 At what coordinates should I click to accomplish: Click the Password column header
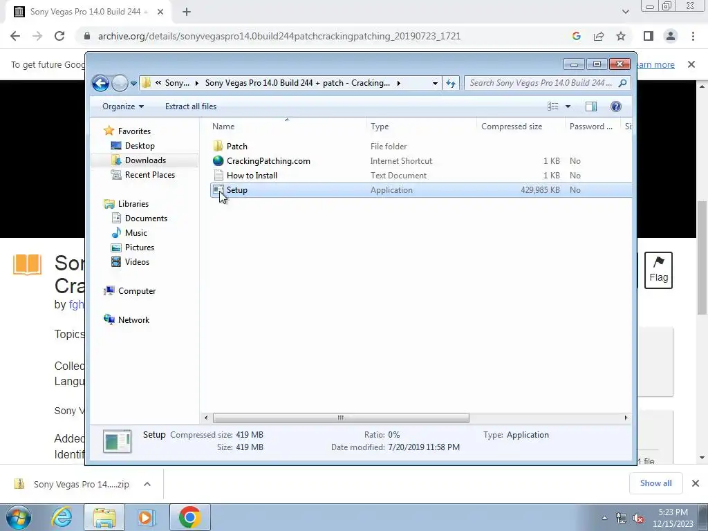click(591, 127)
